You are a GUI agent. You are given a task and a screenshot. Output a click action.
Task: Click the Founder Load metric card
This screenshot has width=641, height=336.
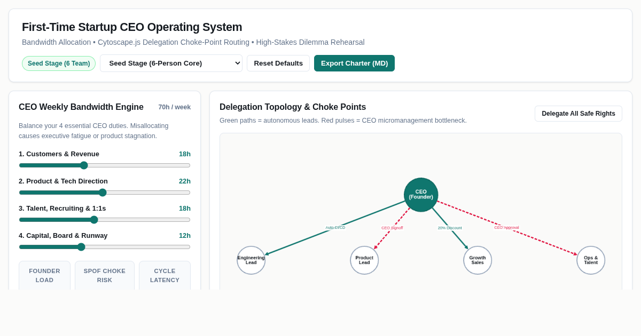[x=44, y=275]
